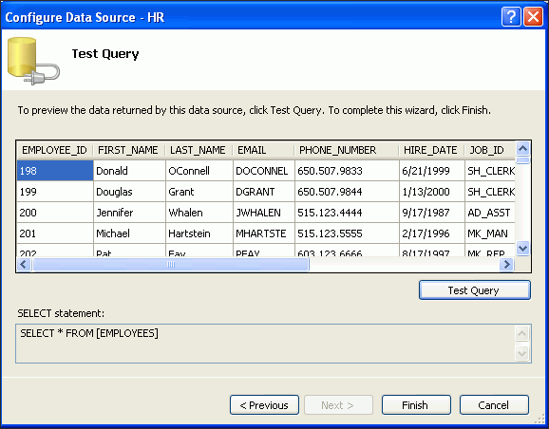Image resolution: width=549 pixels, height=429 pixels.
Task: Click the grid's scroll up arrow
Action: (x=522, y=149)
